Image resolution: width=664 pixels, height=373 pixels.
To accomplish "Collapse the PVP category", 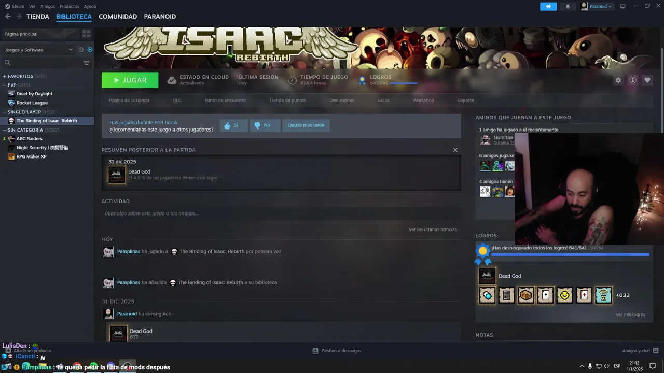I will 16,85.
